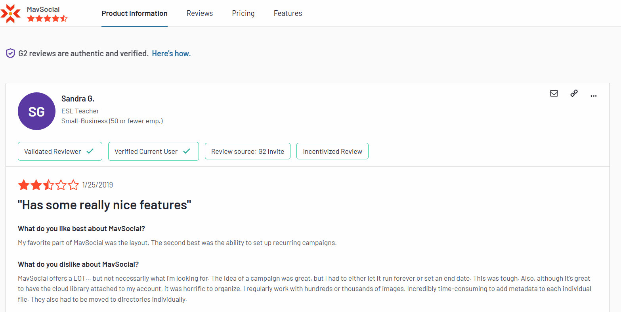Click the MavSocial product name in header
621x312 pixels.
(43, 9)
